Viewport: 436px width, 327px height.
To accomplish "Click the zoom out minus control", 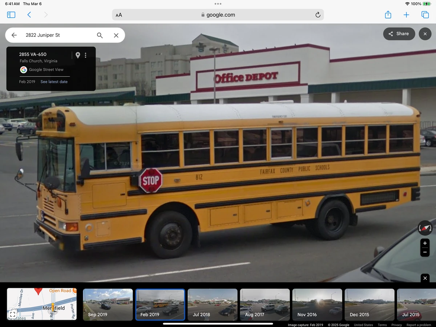I will (425, 252).
